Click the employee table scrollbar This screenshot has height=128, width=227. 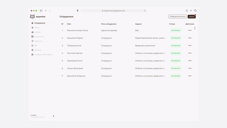(195, 28)
